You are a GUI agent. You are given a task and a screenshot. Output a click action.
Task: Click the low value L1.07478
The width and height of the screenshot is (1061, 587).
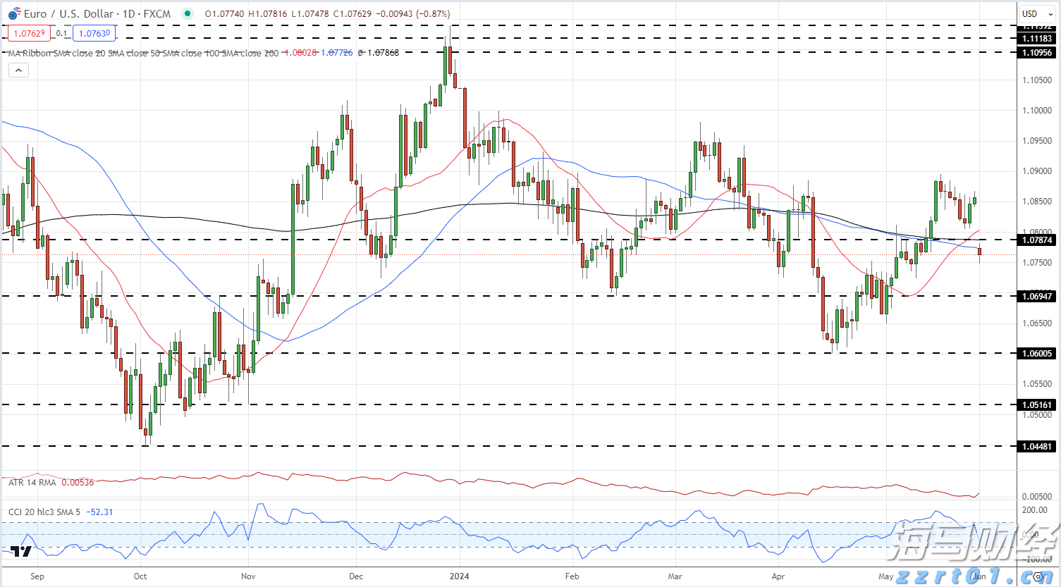[309, 13]
